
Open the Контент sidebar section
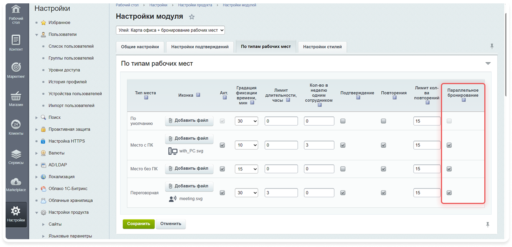click(x=16, y=43)
